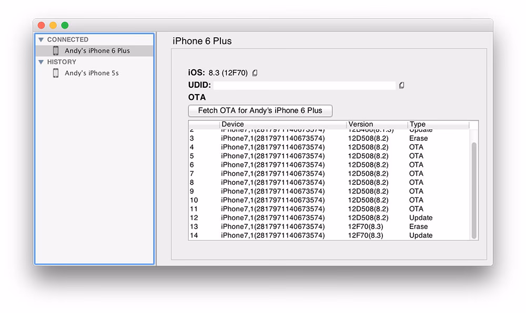Click the phone icon beside Andy's iPhone 5s

click(56, 73)
